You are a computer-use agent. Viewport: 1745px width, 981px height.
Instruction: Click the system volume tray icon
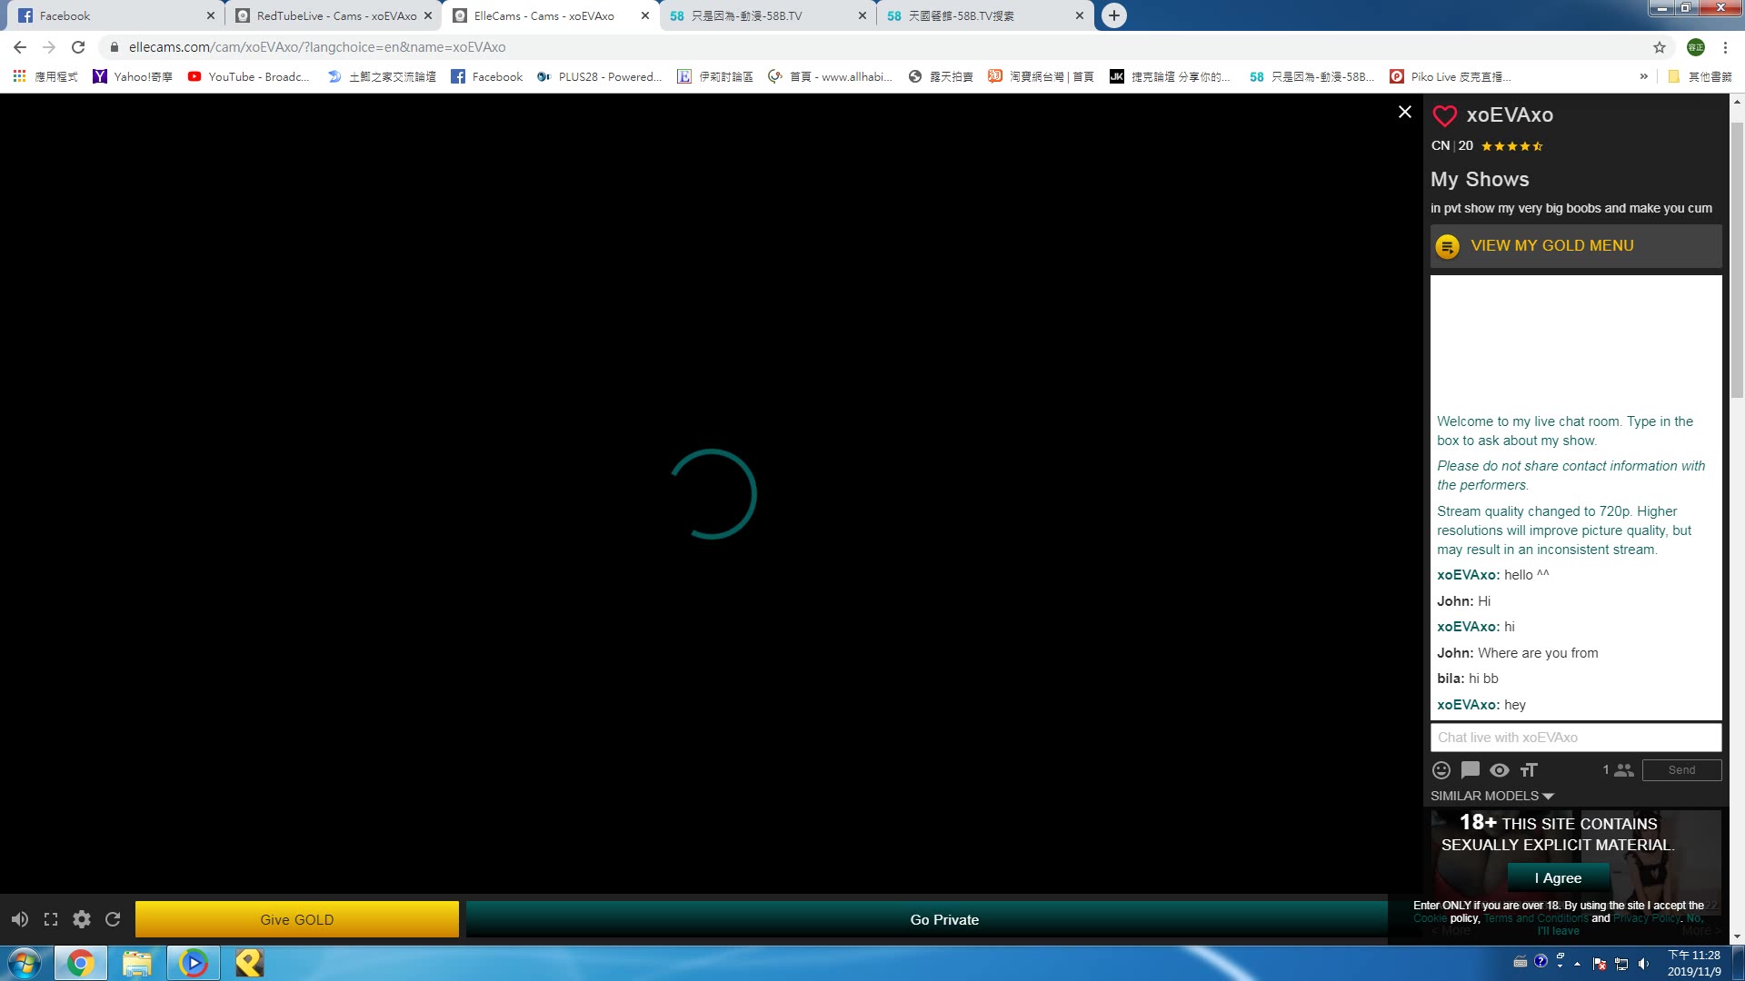point(1643,964)
